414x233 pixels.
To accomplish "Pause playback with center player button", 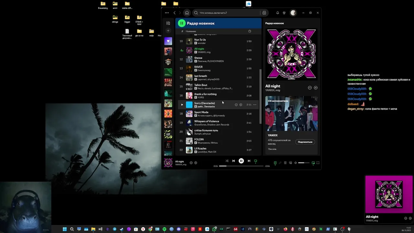I will click(241, 161).
